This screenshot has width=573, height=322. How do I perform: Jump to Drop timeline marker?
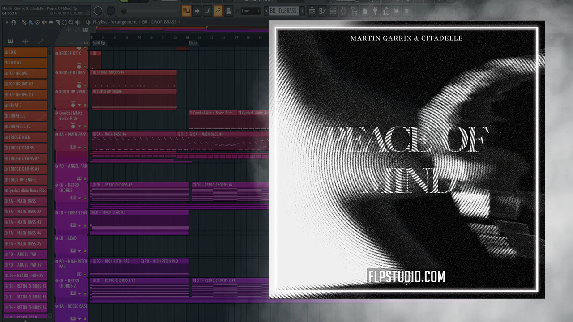click(x=192, y=43)
